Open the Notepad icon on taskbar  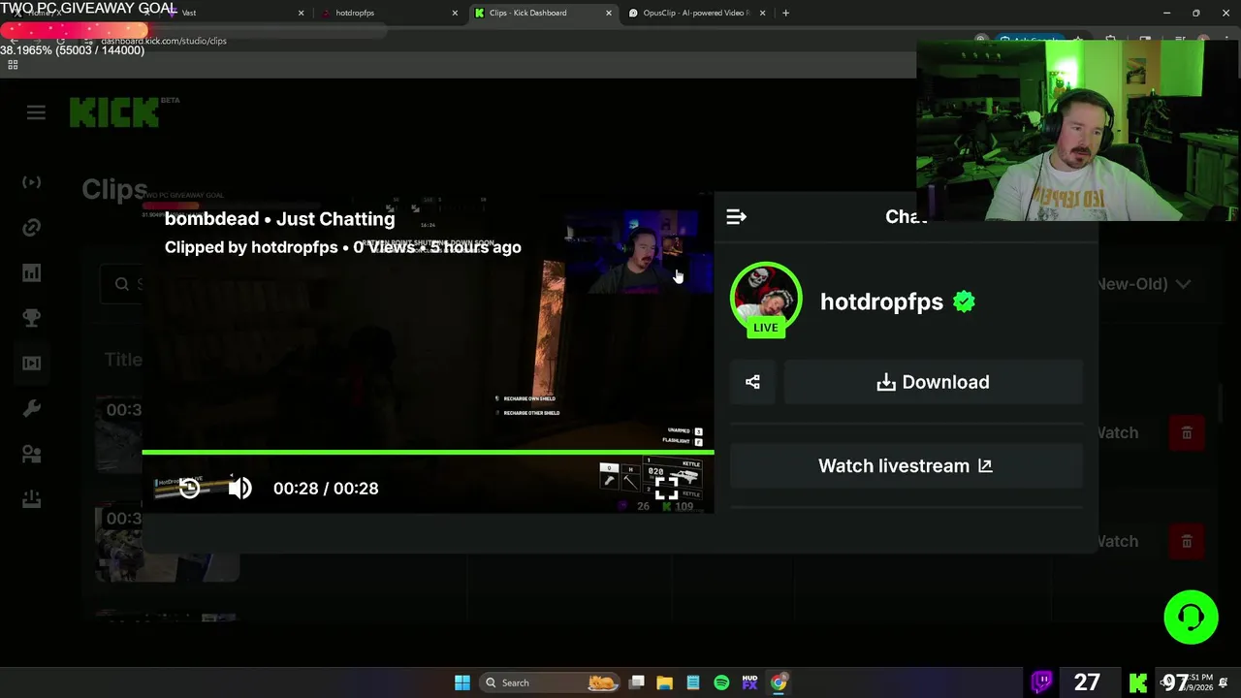pos(693,682)
